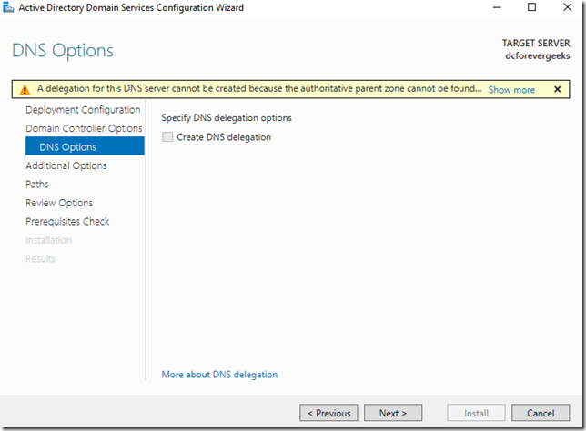Close the wizard window from the title bar
The height and width of the screenshot is (431, 586).
coord(568,8)
